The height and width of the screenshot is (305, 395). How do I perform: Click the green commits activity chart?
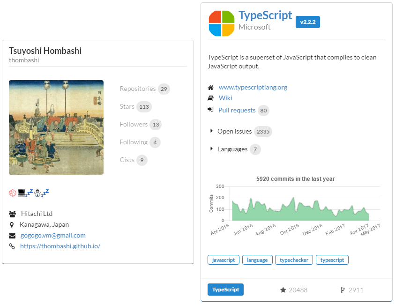pos(300,209)
